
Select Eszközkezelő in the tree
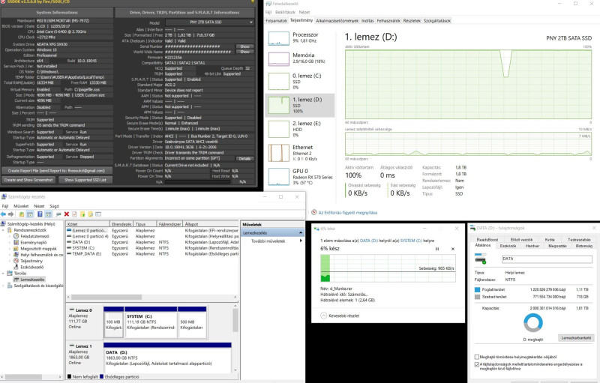31,267
